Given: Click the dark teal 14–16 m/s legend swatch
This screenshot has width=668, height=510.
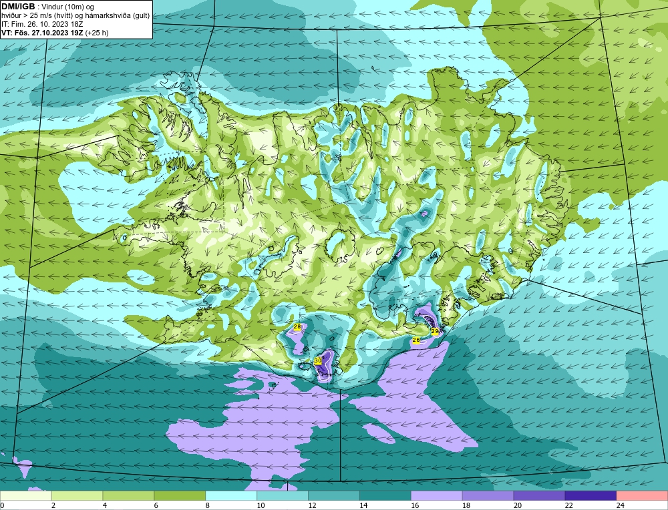Looking at the screenshot, I should coord(385,496).
